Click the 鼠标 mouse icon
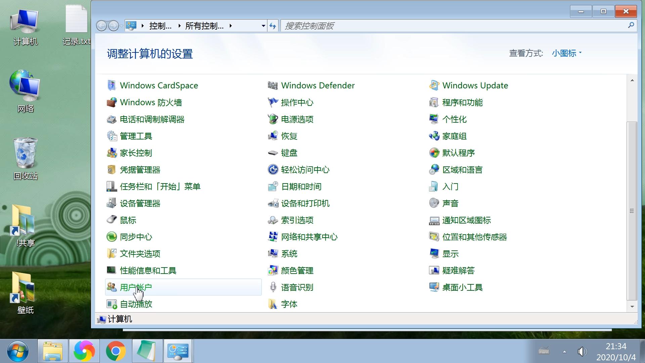The image size is (645, 363). (112, 220)
